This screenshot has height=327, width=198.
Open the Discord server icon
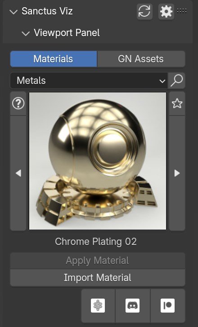pyautogui.click(x=132, y=305)
